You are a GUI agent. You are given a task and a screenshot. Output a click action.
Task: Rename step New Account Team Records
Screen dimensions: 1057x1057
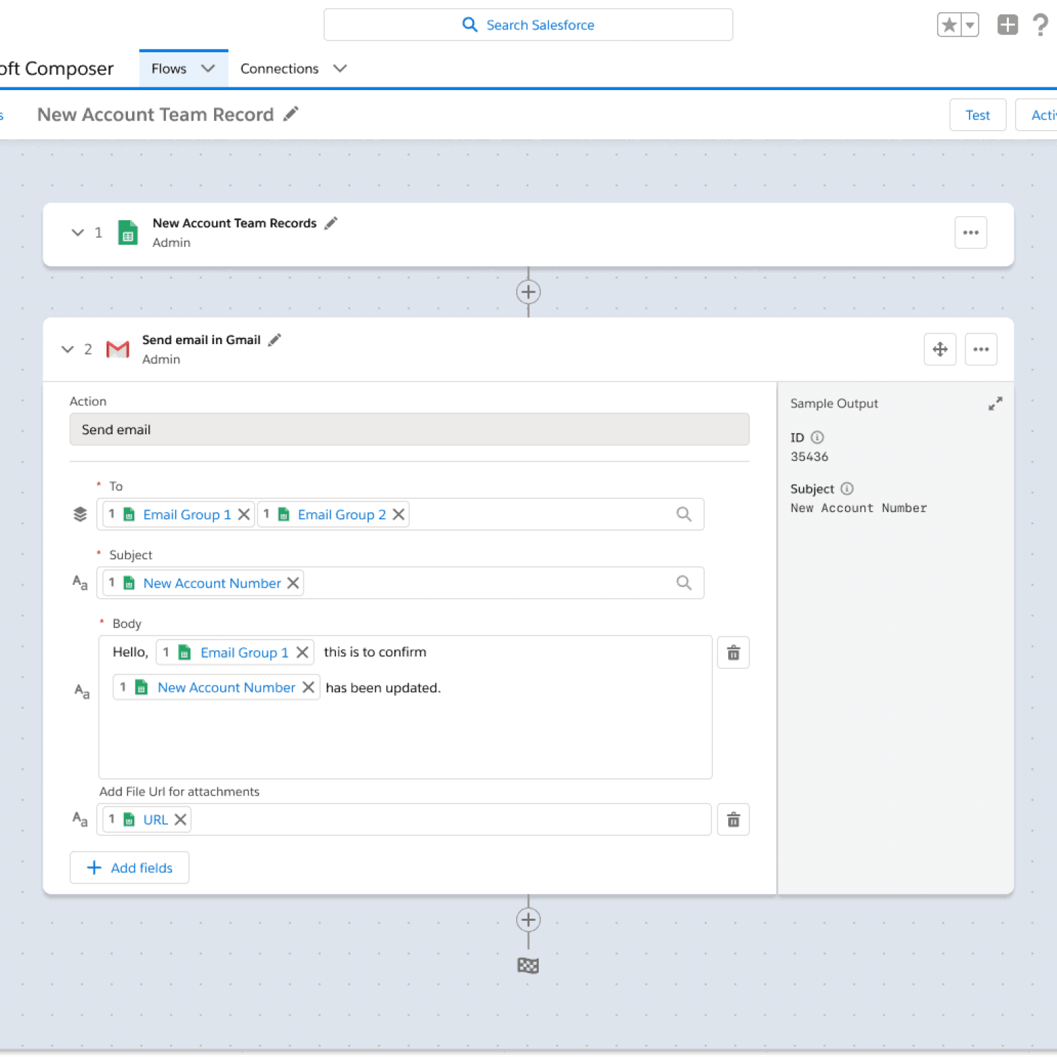(x=331, y=223)
